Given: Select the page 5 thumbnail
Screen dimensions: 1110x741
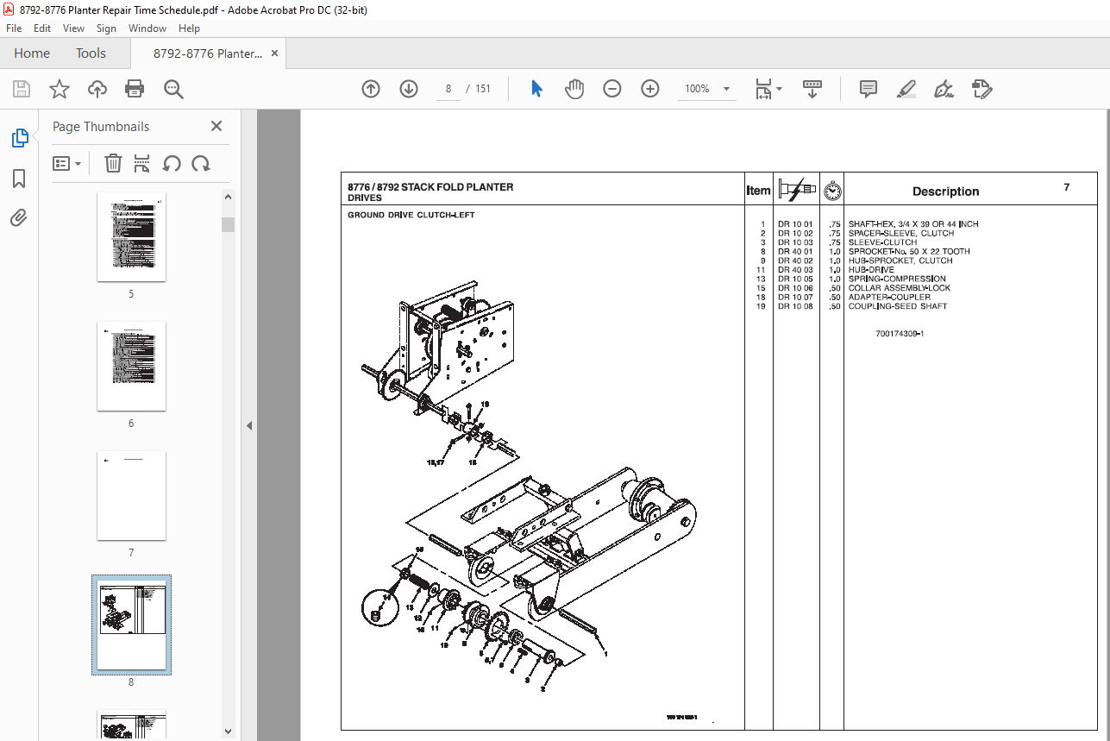Looking at the screenshot, I should pyautogui.click(x=131, y=236).
